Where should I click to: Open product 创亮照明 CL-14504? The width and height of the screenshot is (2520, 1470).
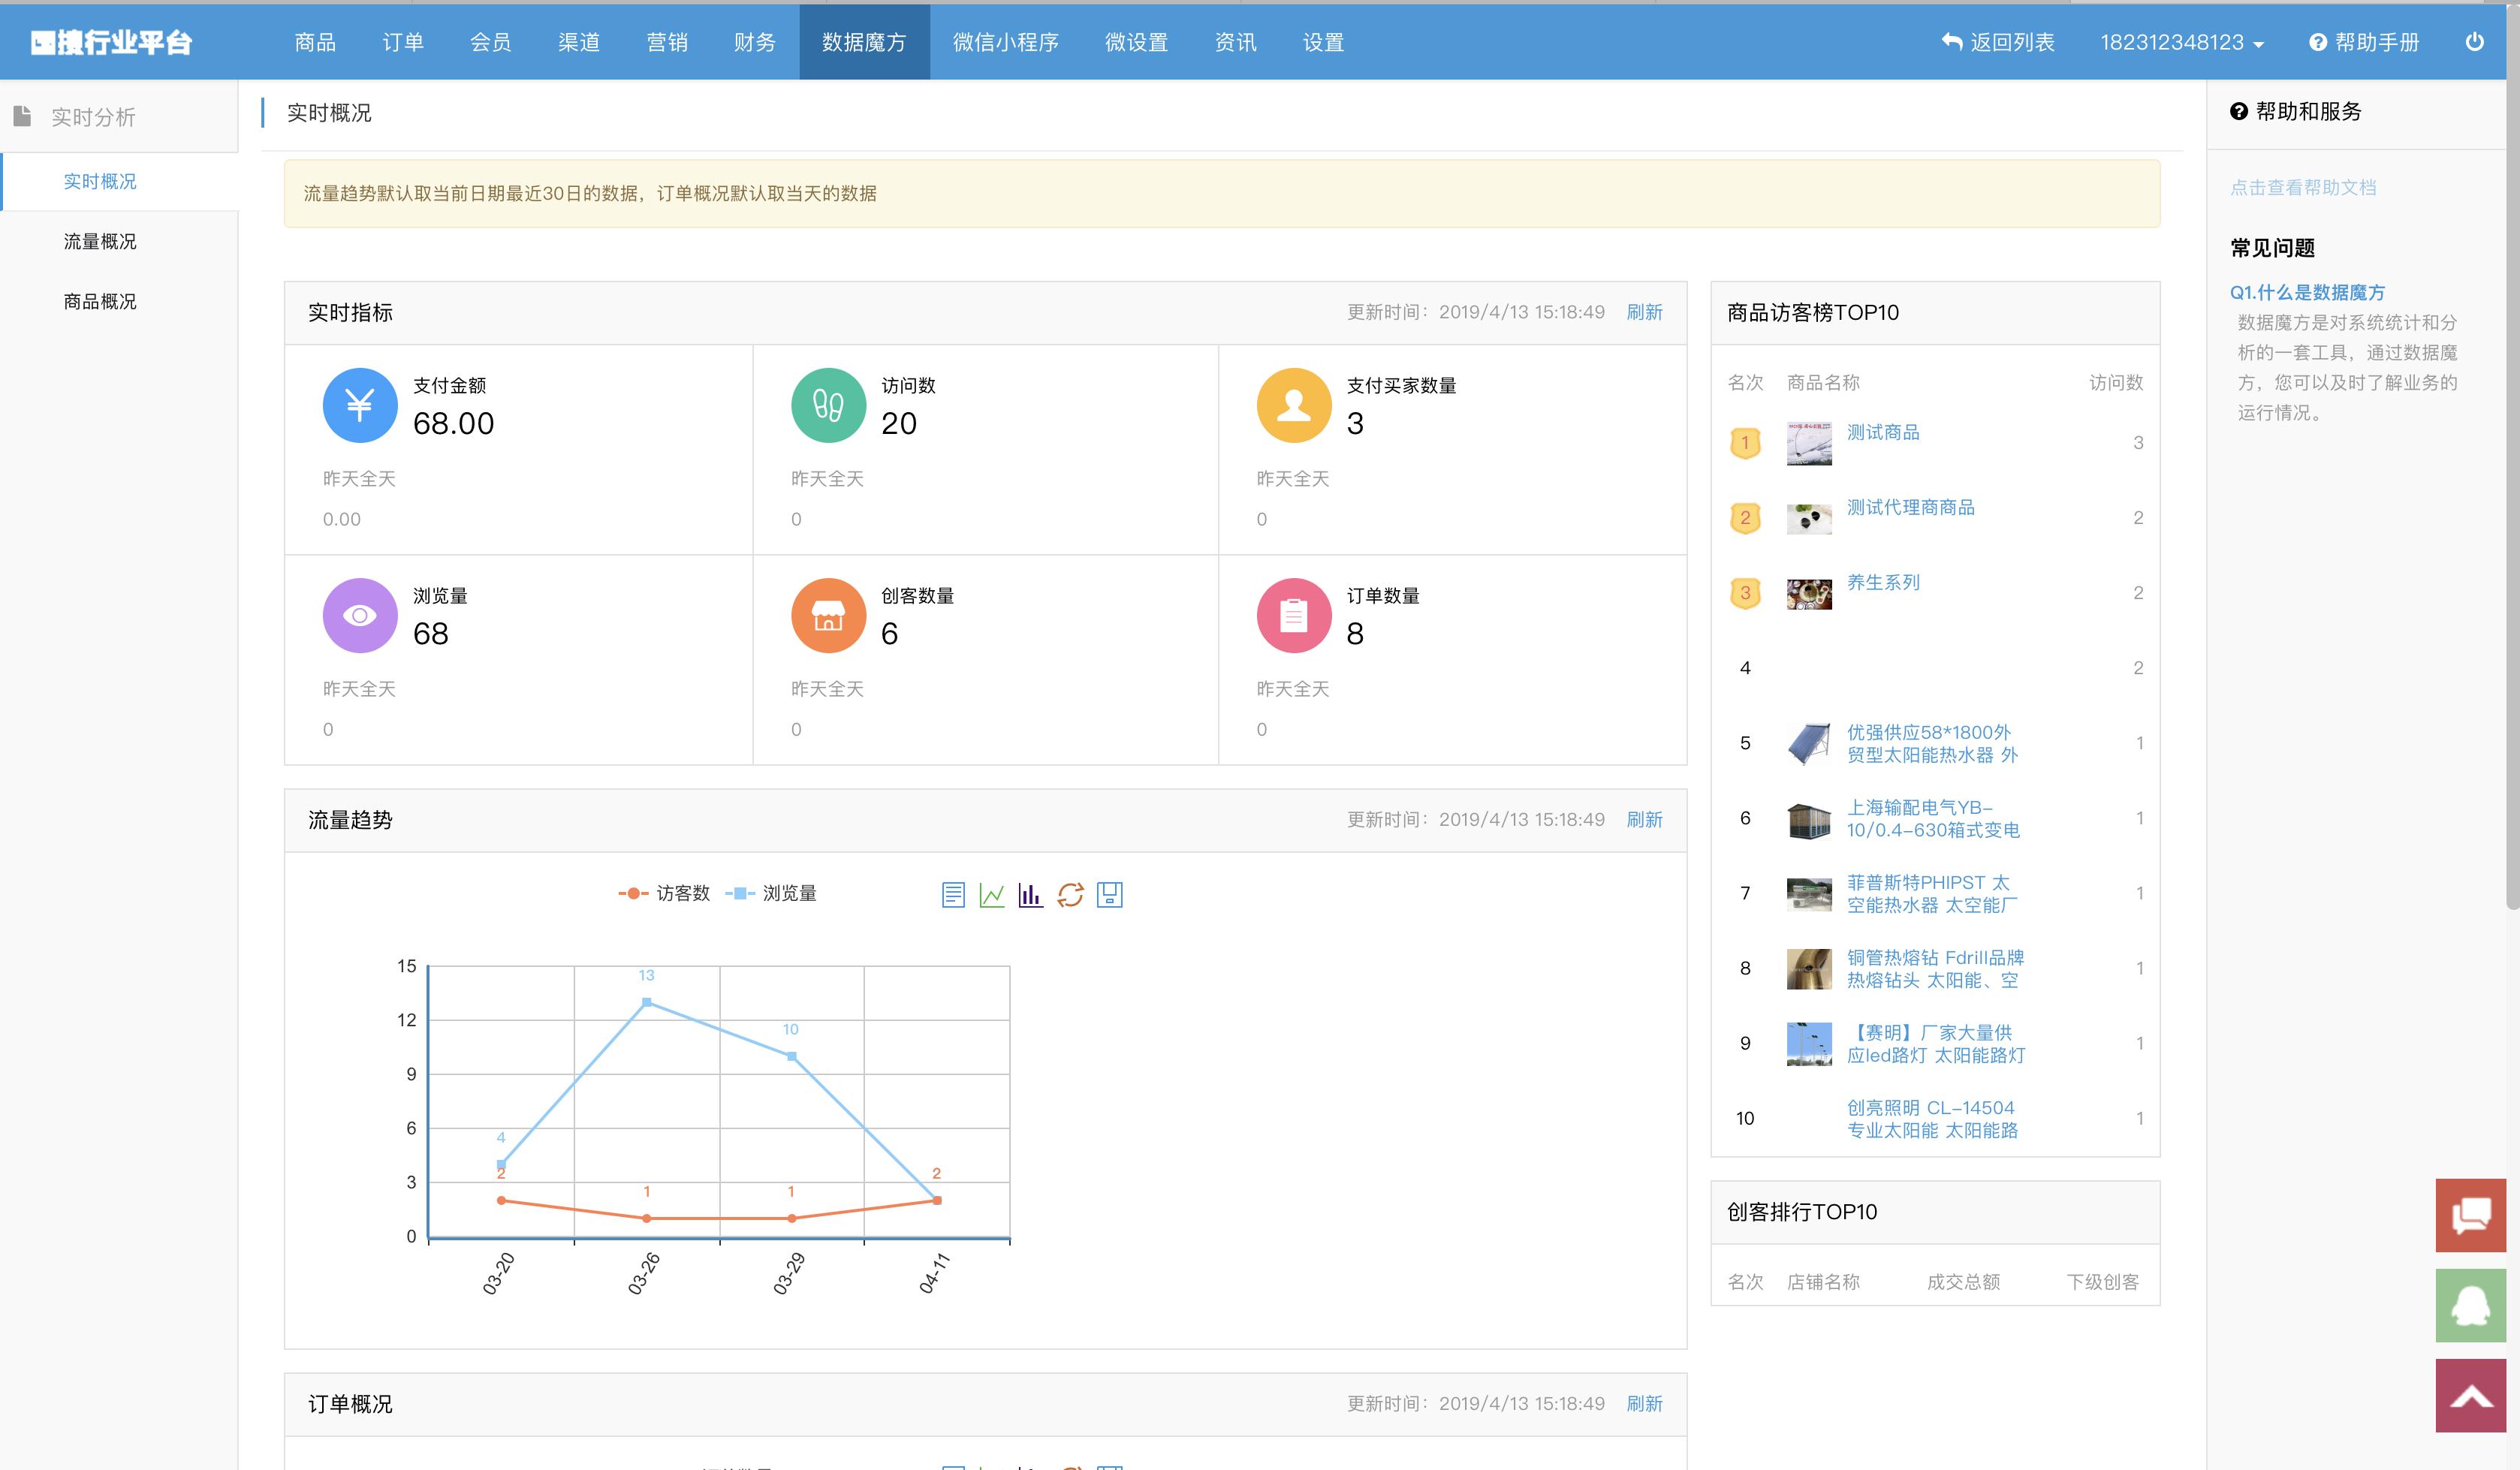pyautogui.click(x=1932, y=1118)
